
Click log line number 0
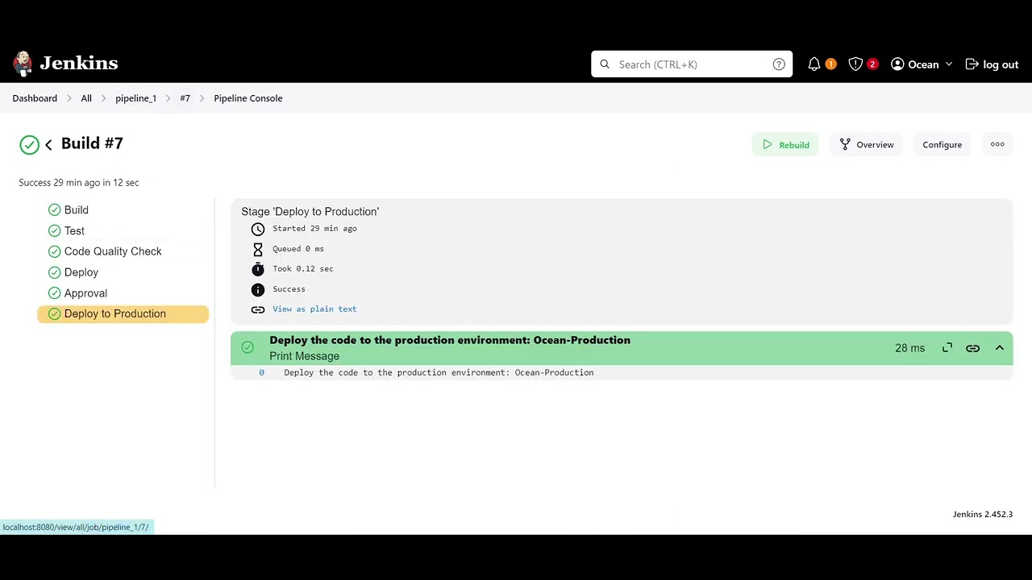(x=261, y=373)
